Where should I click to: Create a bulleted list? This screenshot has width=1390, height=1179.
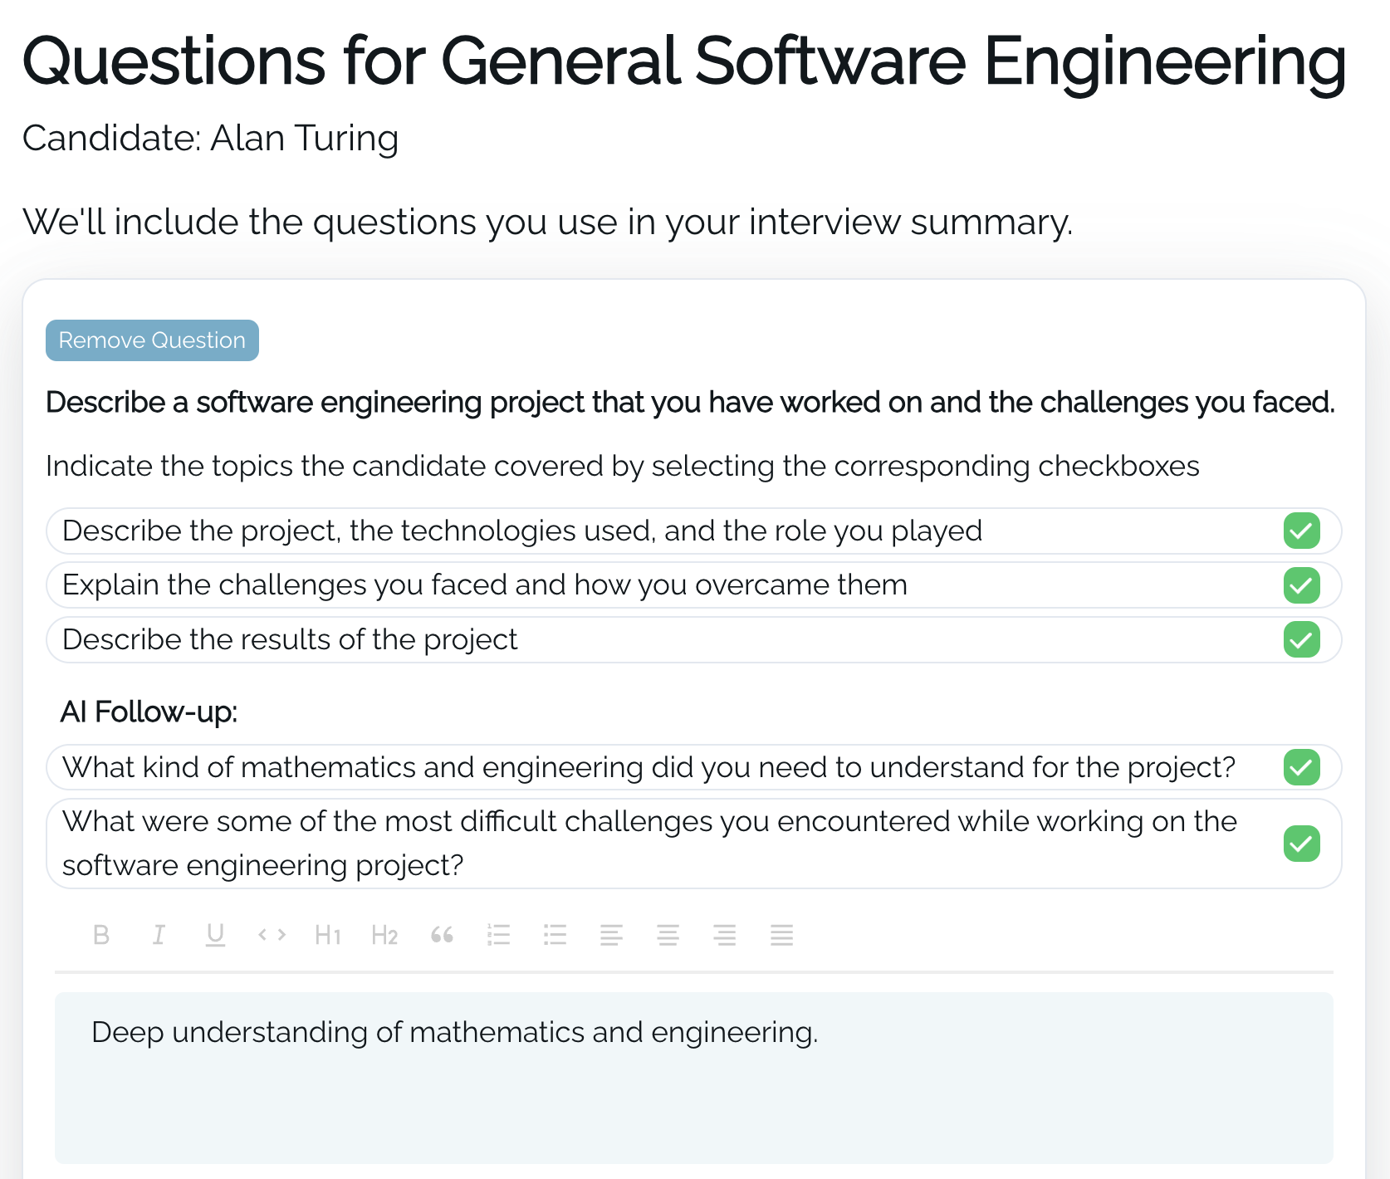[555, 935]
